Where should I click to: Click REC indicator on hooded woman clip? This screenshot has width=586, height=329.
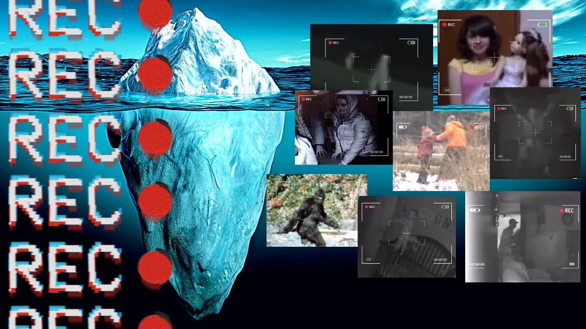click(x=307, y=99)
